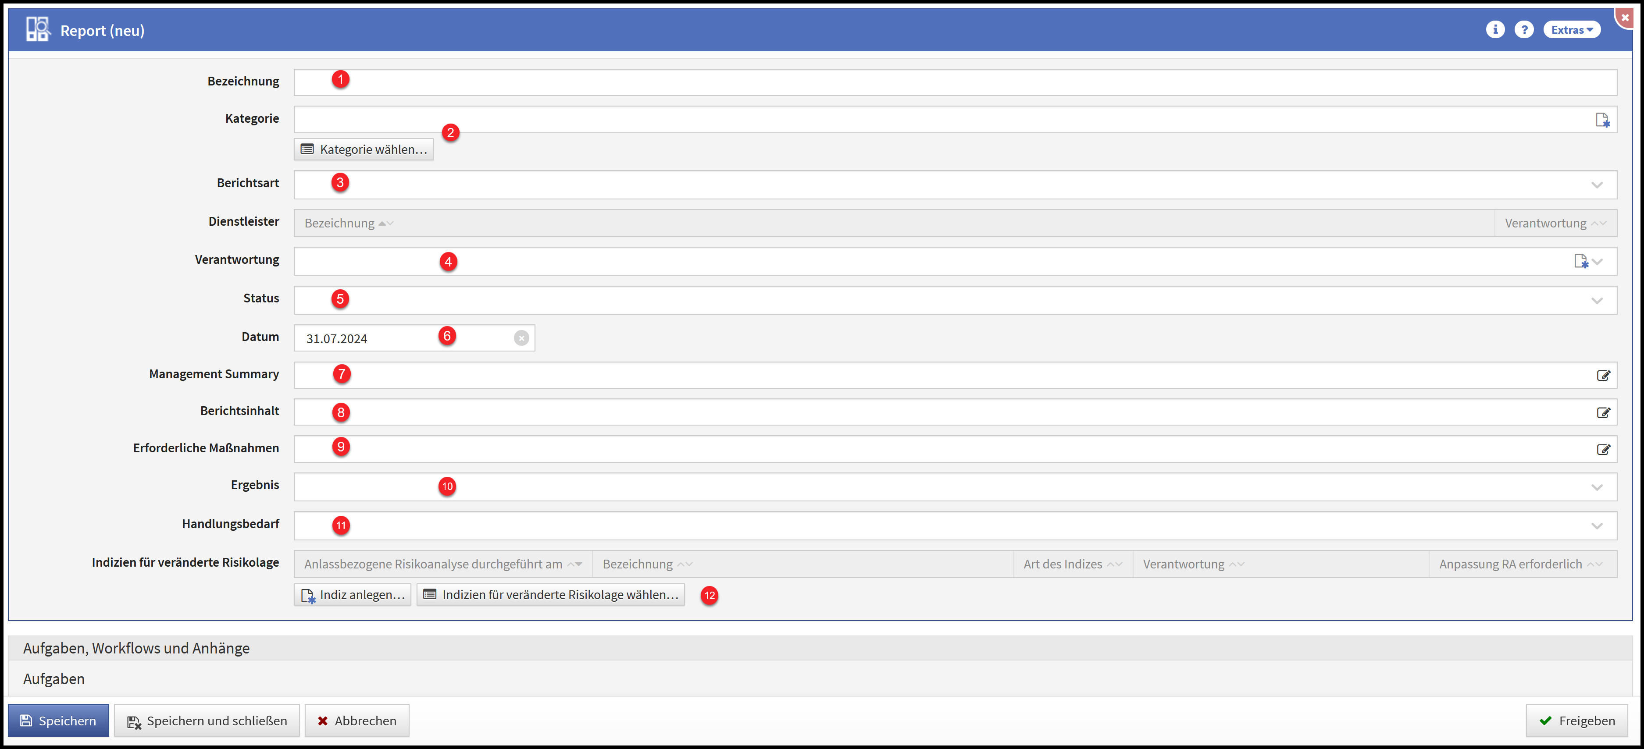Expand Aufgaben, Workflows und Anhänge section
The height and width of the screenshot is (749, 1644).
point(136,648)
